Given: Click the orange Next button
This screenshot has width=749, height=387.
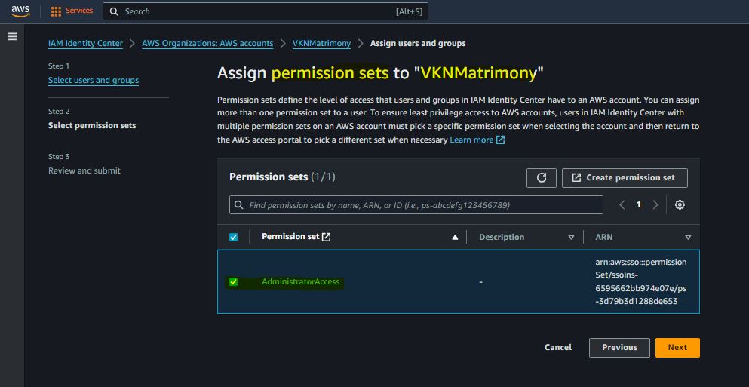Looking at the screenshot, I should tap(677, 348).
